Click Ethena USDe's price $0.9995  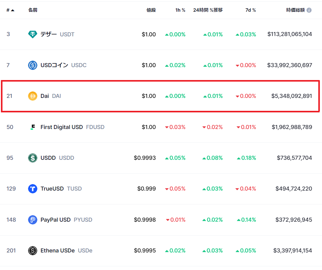point(145,251)
